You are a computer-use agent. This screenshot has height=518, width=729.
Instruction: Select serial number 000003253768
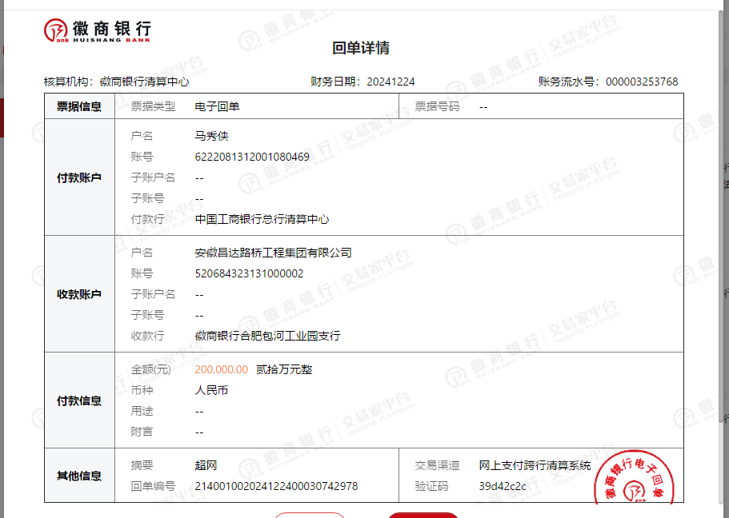(x=642, y=82)
